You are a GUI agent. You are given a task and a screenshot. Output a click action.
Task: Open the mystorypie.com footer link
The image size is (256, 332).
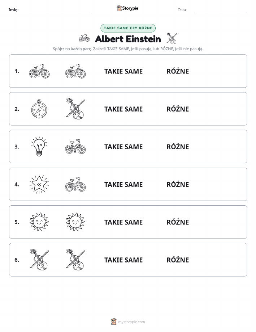(131, 322)
